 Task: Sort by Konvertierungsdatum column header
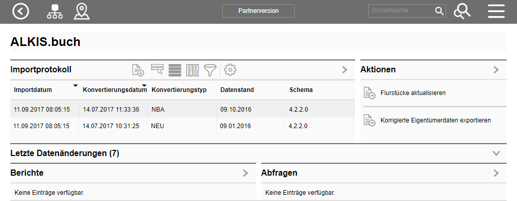coord(115,90)
